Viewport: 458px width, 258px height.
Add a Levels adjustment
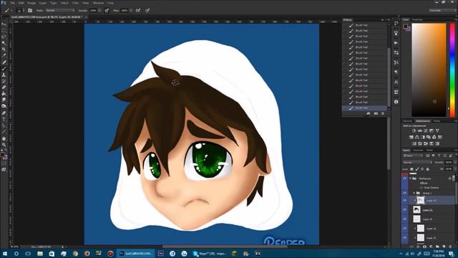point(420,130)
